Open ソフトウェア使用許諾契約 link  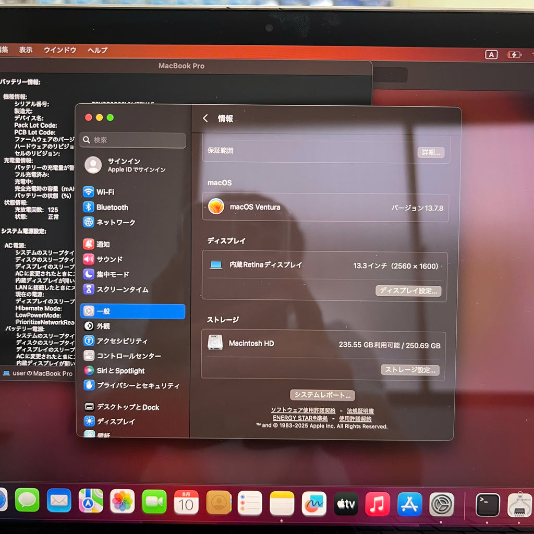(303, 410)
